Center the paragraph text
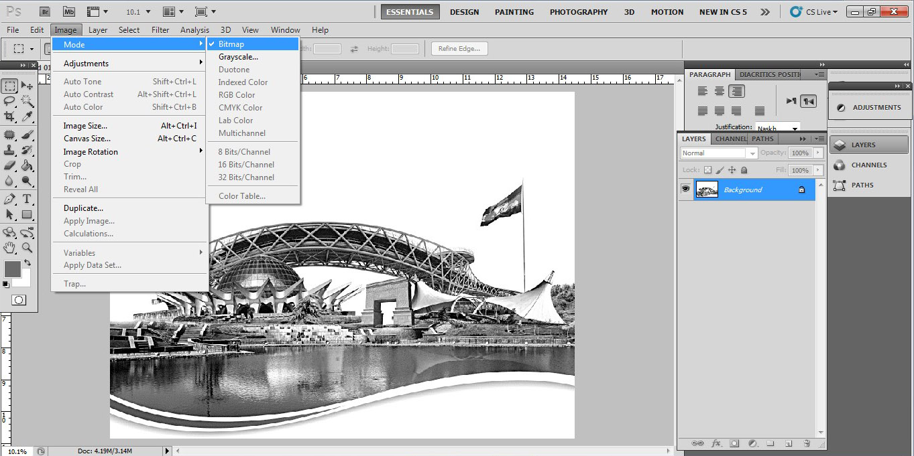The width and height of the screenshot is (914, 456). tap(719, 92)
